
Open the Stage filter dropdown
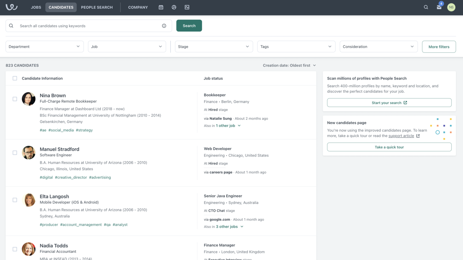tap(214, 47)
